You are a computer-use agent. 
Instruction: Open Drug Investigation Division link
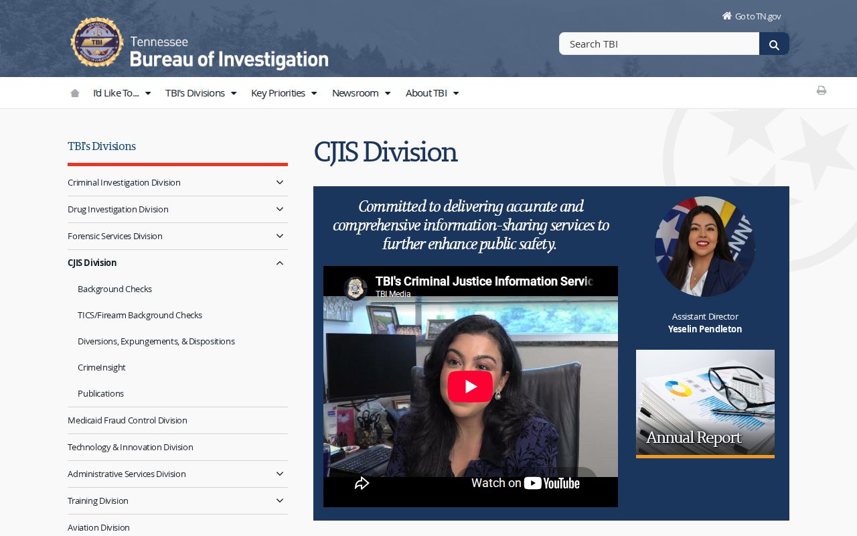tap(118, 209)
